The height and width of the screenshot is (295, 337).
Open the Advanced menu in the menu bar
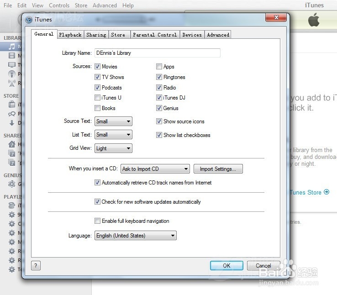(105, 5)
